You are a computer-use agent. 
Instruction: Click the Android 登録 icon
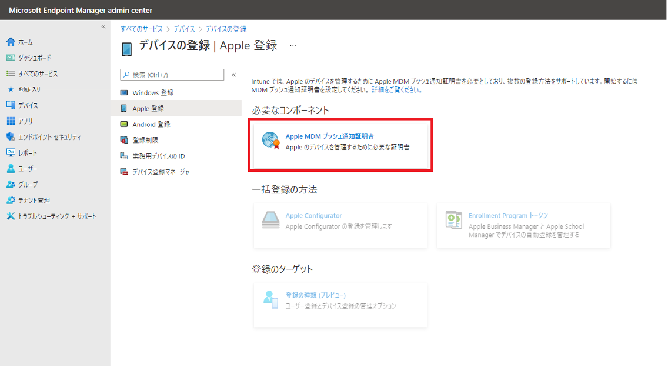124,124
